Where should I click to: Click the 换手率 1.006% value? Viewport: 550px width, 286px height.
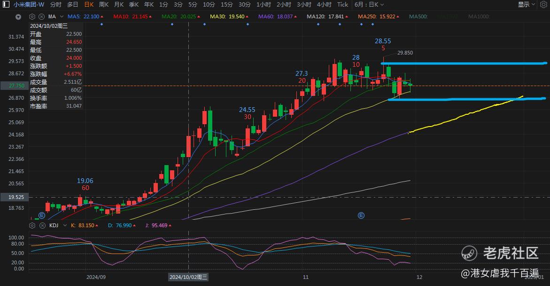(73, 98)
